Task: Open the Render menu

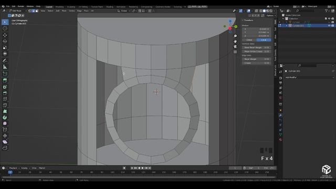Action: 21,6
